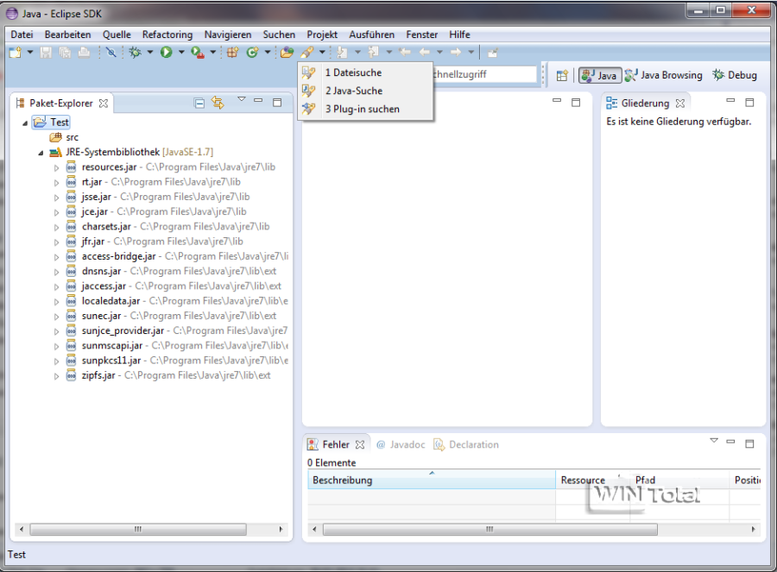Open the New wizard dropdown arrow
Viewport: 777px width, 572px height.
tap(29, 52)
